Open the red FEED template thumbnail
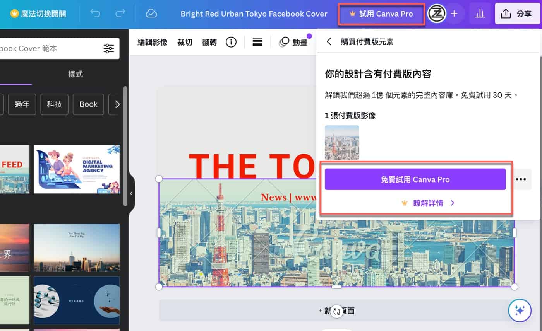Image resolution: width=542 pixels, height=331 pixels. click(14, 169)
